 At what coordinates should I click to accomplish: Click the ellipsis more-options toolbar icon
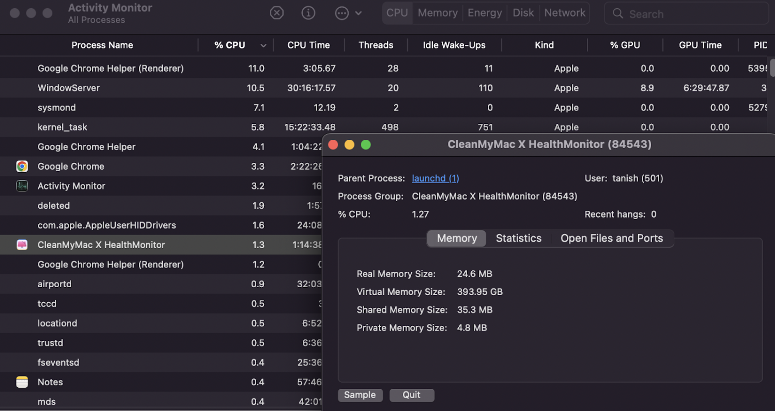pyautogui.click(x=342, y=13)
